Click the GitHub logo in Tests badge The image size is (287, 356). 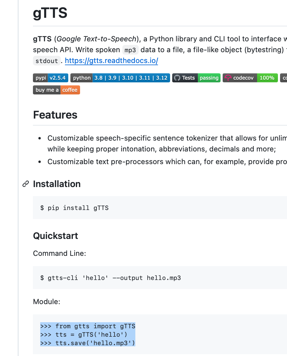click(x=177, y=78)
